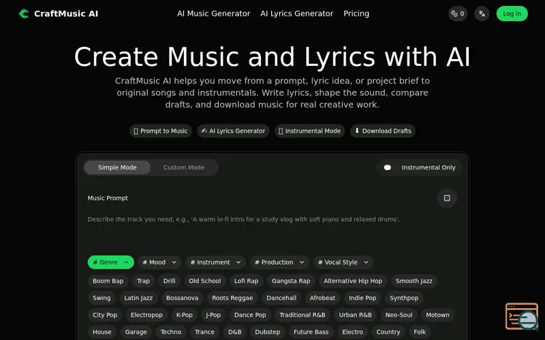Viewport: 545px width, 340px height.
Task: Click the Log in button
Action: (512, 14)
